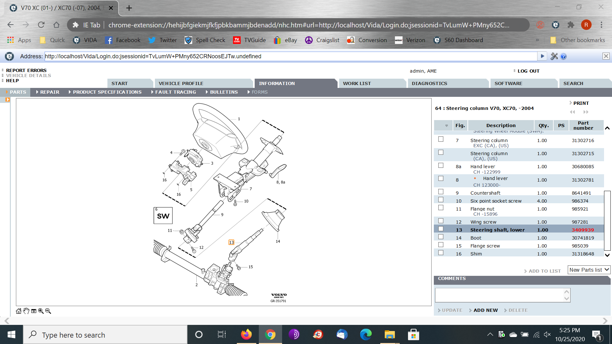Expand the FAULT TRACING submenu
This screenshot has width=612, height=344.
coord(175,92)
